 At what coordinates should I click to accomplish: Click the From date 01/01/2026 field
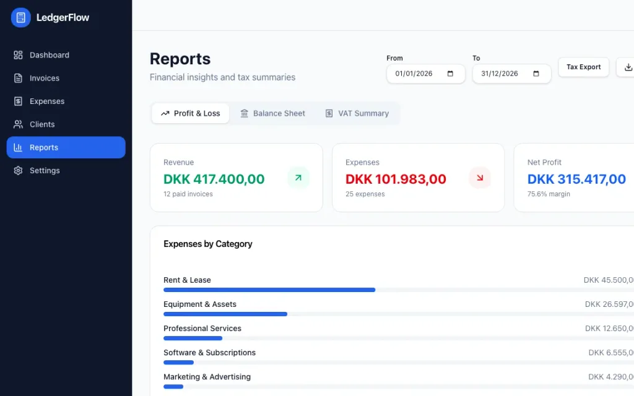(426, 74)
